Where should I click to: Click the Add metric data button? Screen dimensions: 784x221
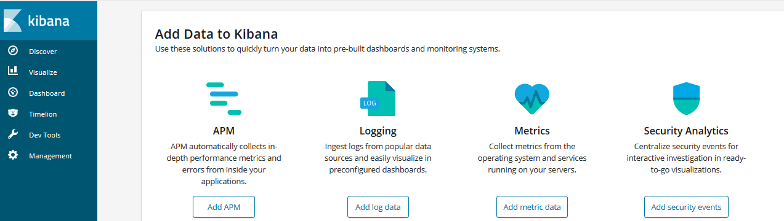(x=532, y=207)
